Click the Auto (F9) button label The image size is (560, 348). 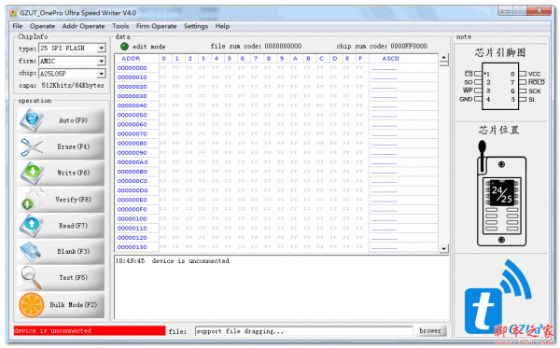[x=73, y=120]
